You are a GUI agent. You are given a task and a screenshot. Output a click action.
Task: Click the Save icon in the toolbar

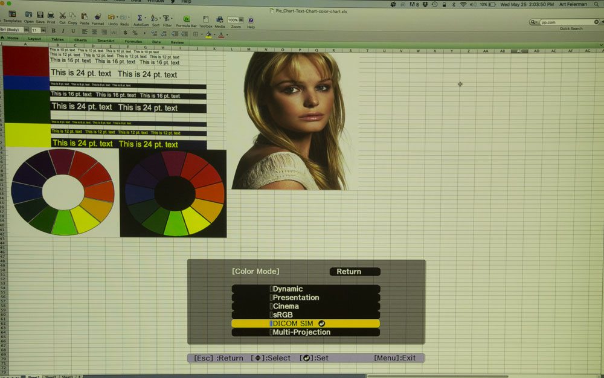40,16
